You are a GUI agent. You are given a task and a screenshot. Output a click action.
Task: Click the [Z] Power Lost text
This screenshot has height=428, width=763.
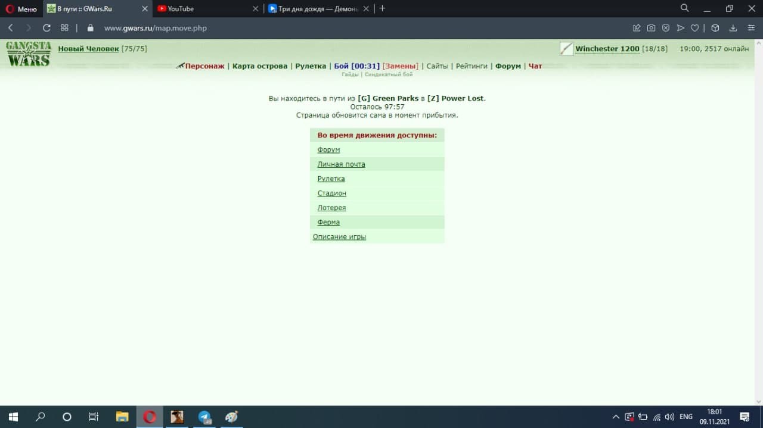click(x=456, y=98)
